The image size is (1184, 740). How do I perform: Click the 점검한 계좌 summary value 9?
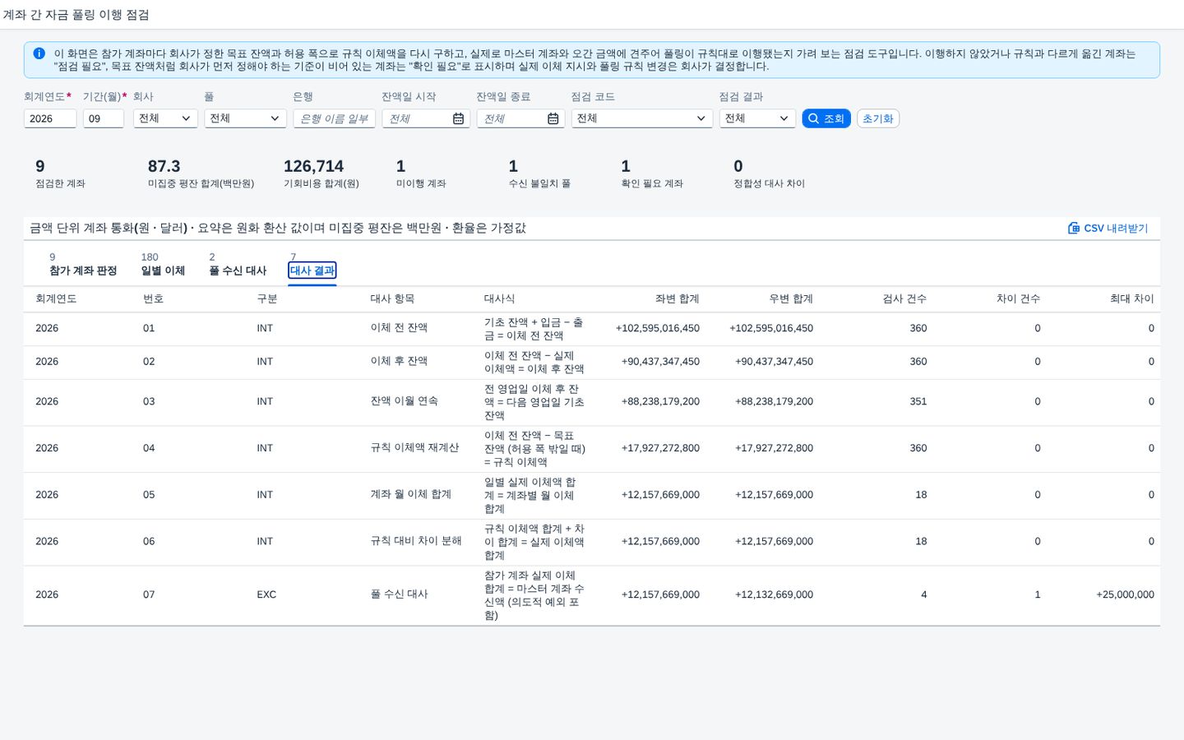(40, 166)
